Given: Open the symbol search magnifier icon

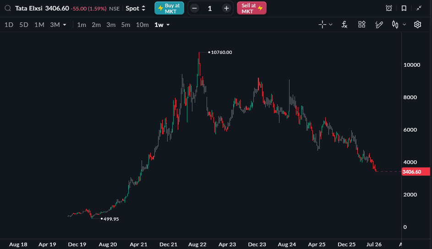Looking at the screenshot, I should (x=8, y=8).
